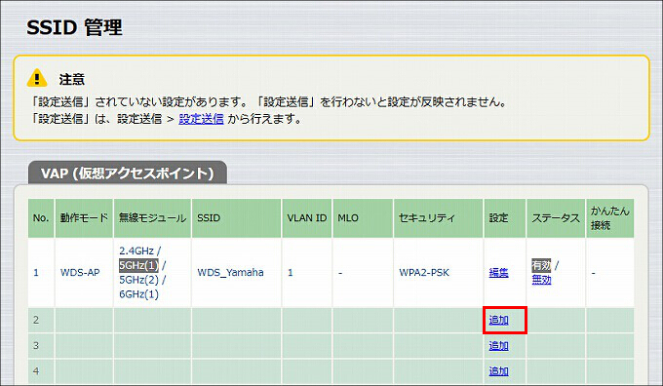Click the 5GHz(2) module entry

(138, 280)
